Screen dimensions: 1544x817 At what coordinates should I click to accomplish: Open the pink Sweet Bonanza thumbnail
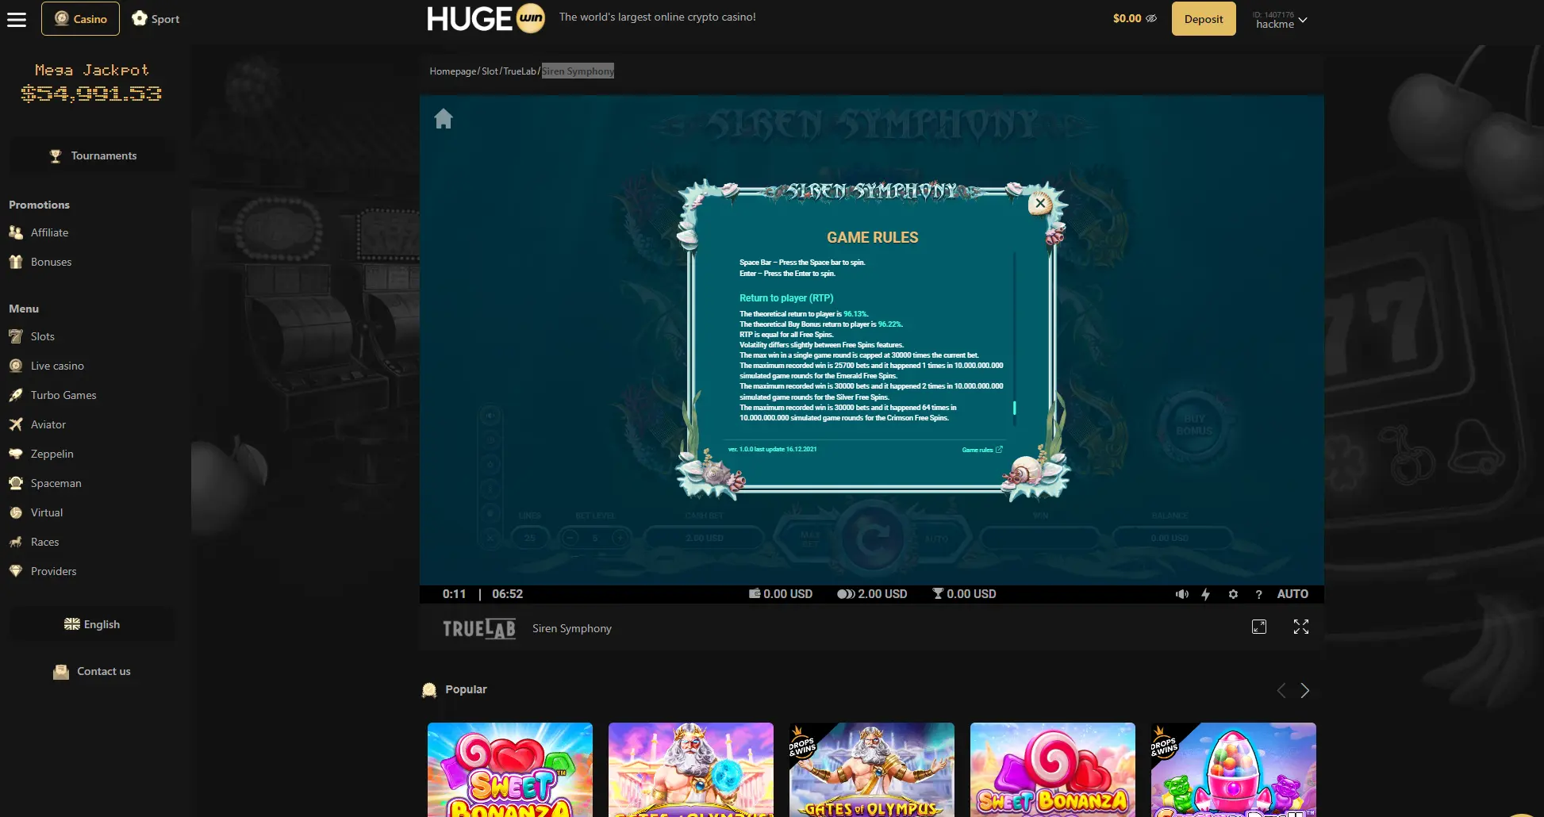1053,769
